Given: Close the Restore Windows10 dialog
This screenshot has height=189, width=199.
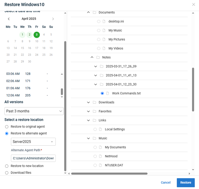Looking at the screenshot, I should pos(193,4).
